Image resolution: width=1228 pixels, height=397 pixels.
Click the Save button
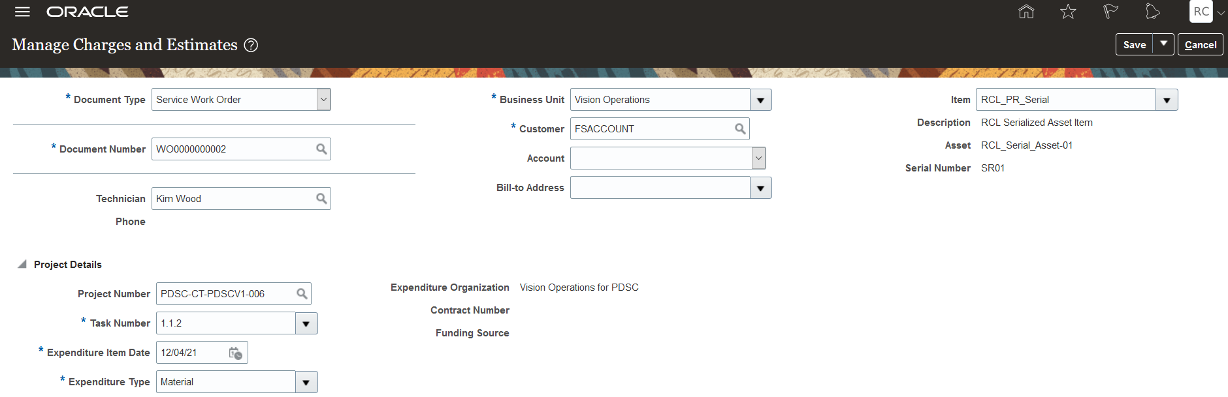[1135, 44]
